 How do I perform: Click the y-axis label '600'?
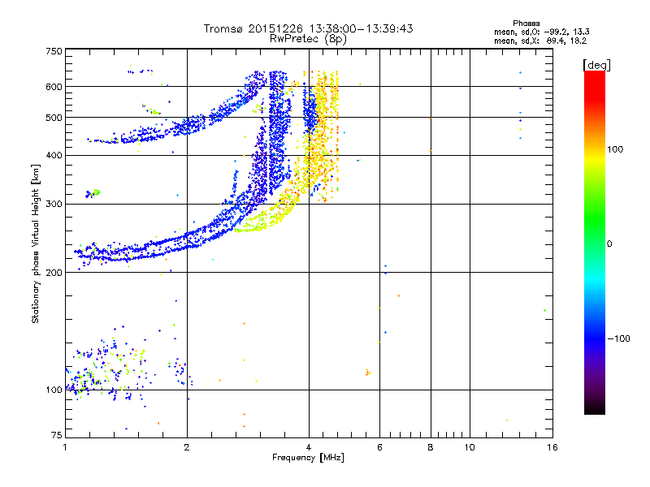pyautogui.click(x=54, y=87)
